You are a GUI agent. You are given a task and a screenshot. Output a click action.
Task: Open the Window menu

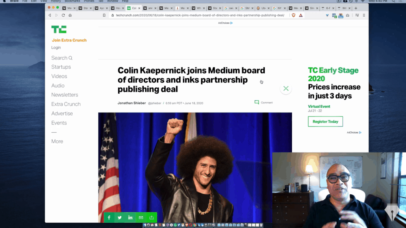[112, 1]
